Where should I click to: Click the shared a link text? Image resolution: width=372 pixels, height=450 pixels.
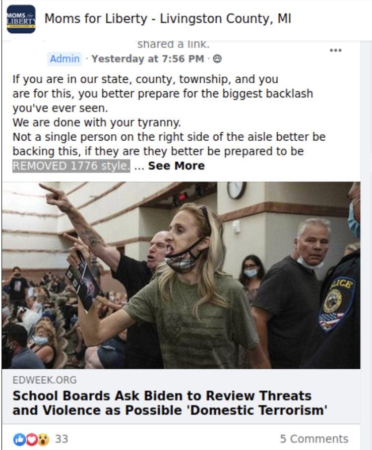[173, 44]
